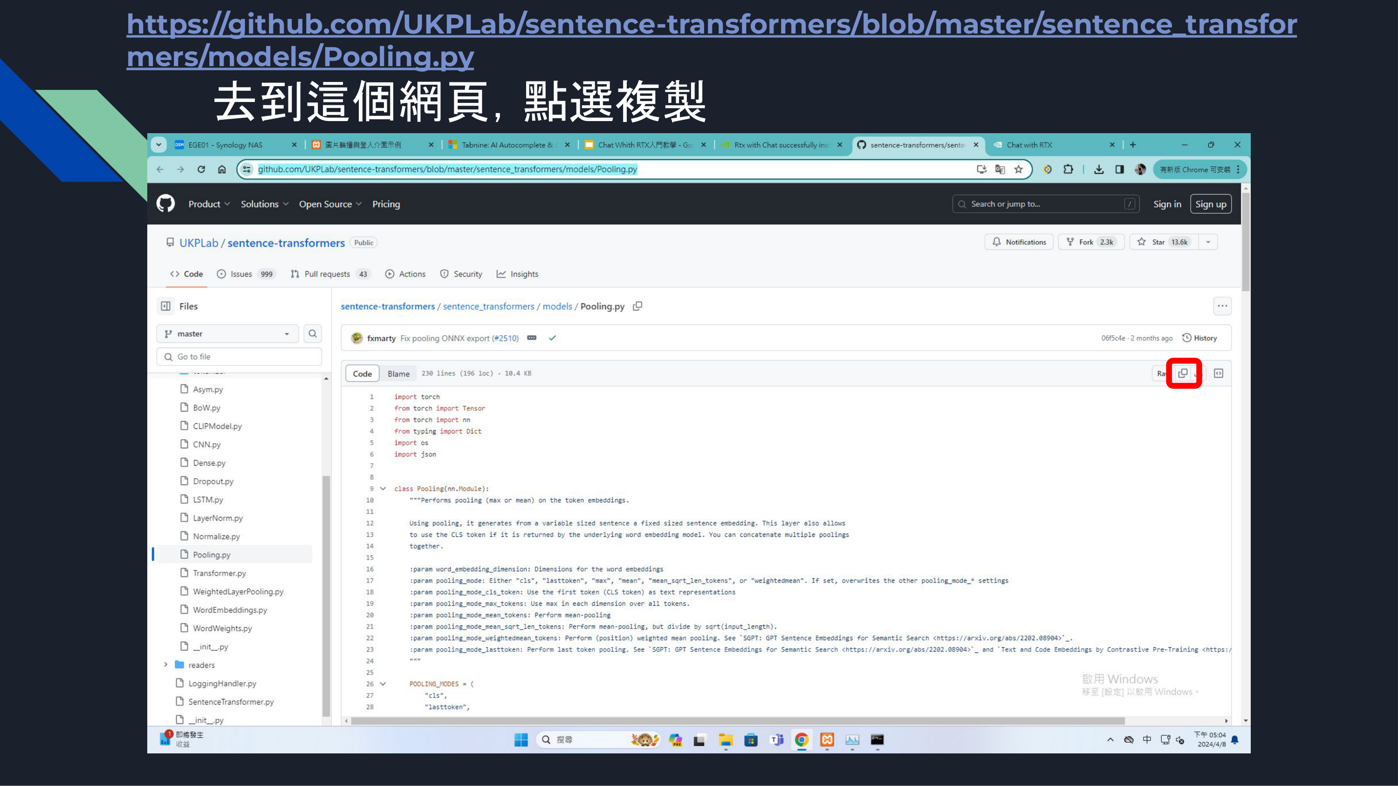Open XAMPP icon on taskbar
This screenshot has height=786, width=1398.
pyautogui.click(x=827, y=740)
